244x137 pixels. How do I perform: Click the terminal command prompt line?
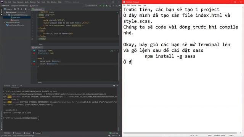pos(21,118)
